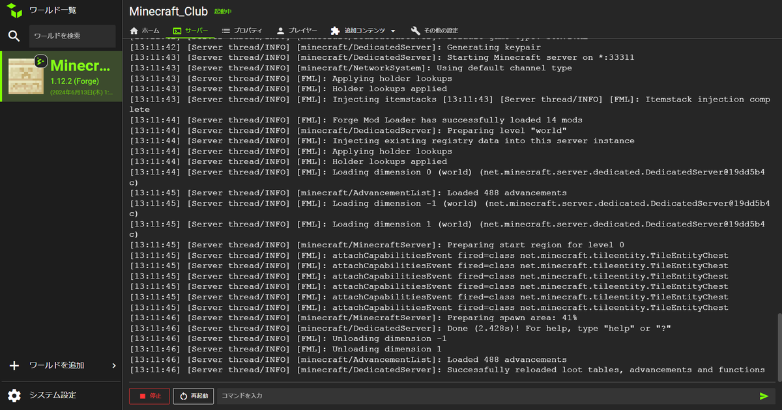Viewport: 782px width, 410px height.
Task: Click the 'Injecting existing registry data' log line
Action: [x=382, y=141]
